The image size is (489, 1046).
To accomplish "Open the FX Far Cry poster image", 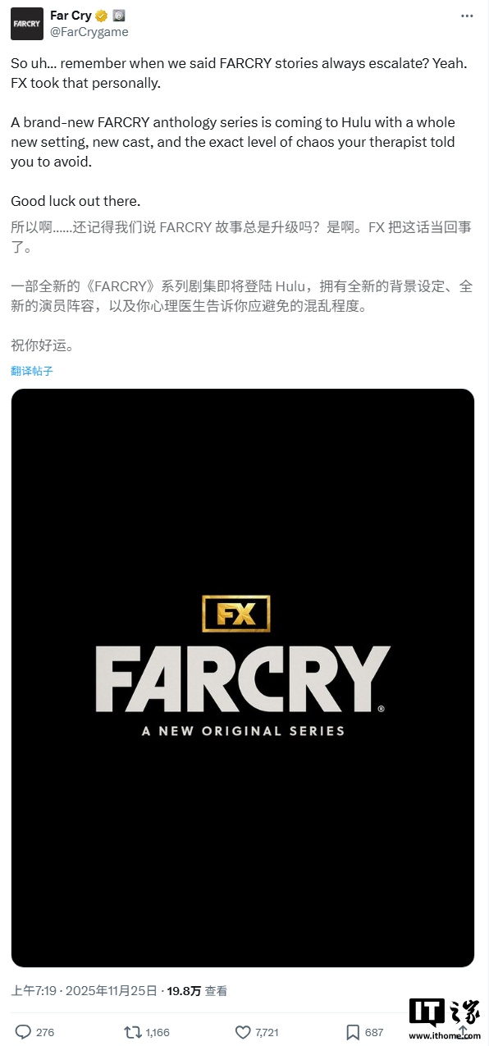I will click(243, 678).
